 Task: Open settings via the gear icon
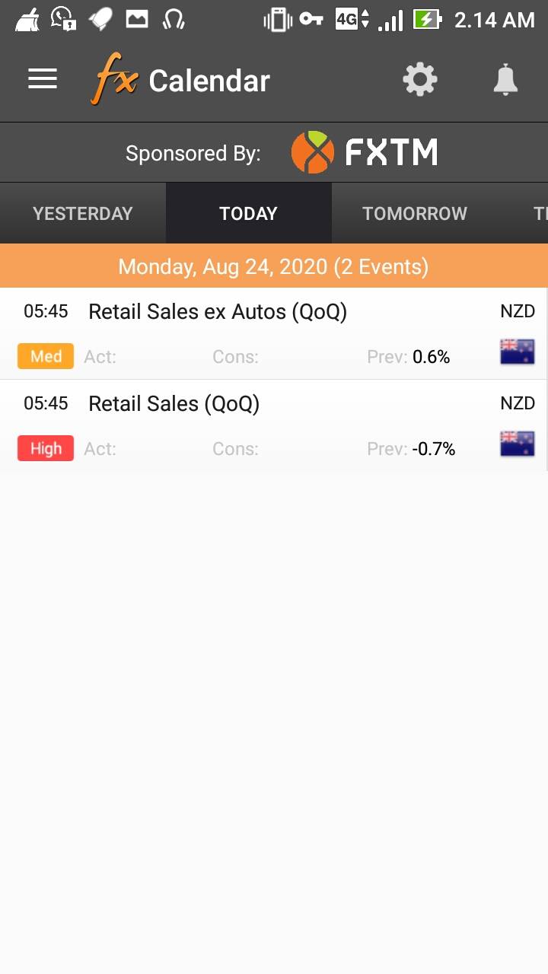pos(420,79)
